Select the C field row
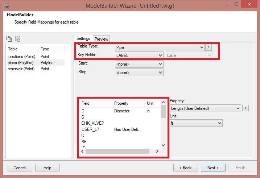 pyautogui.click(x=120, y=136)
